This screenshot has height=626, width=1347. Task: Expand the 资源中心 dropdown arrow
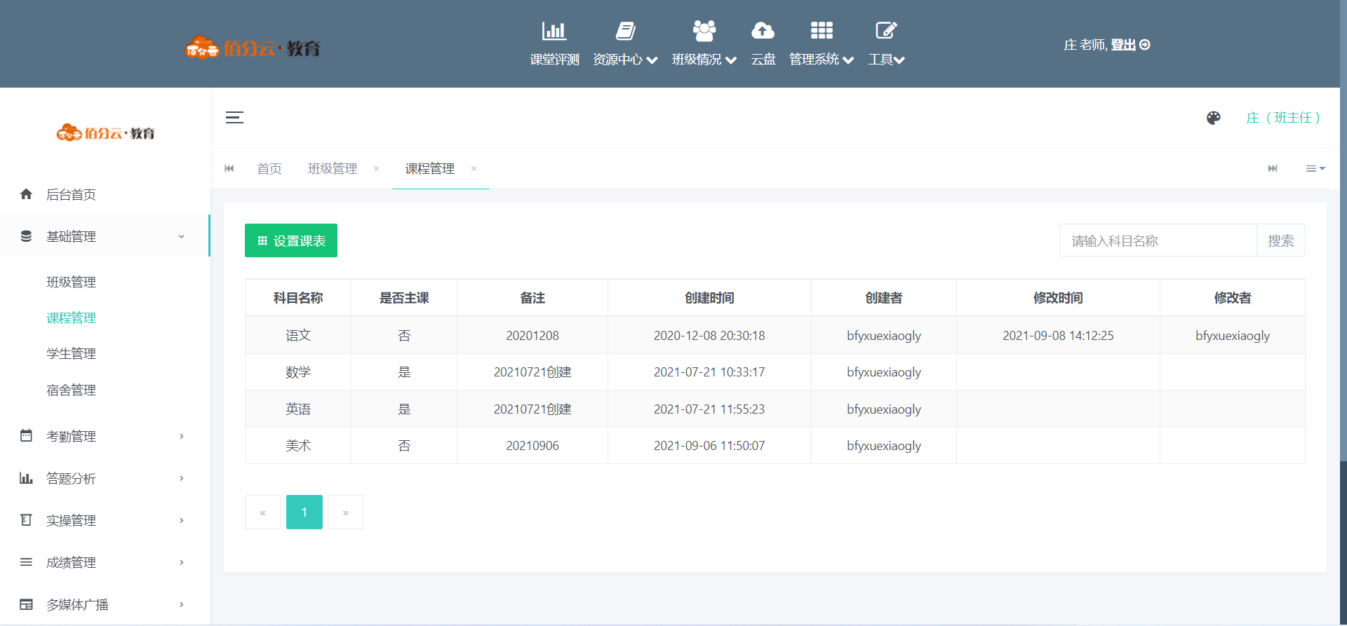pyautogui.click(x=652, y=60)
